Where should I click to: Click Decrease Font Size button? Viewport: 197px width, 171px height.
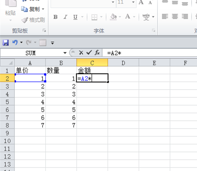[150, 3]
